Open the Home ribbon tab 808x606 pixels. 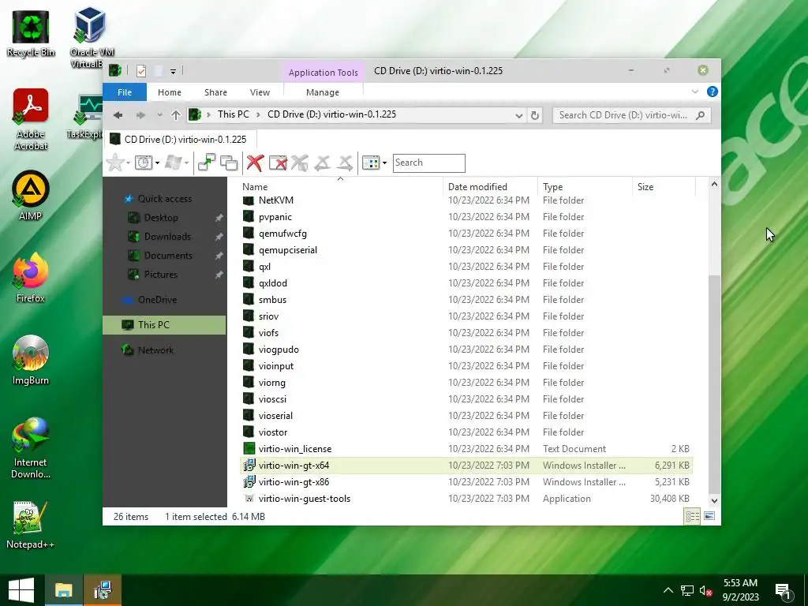170,92
